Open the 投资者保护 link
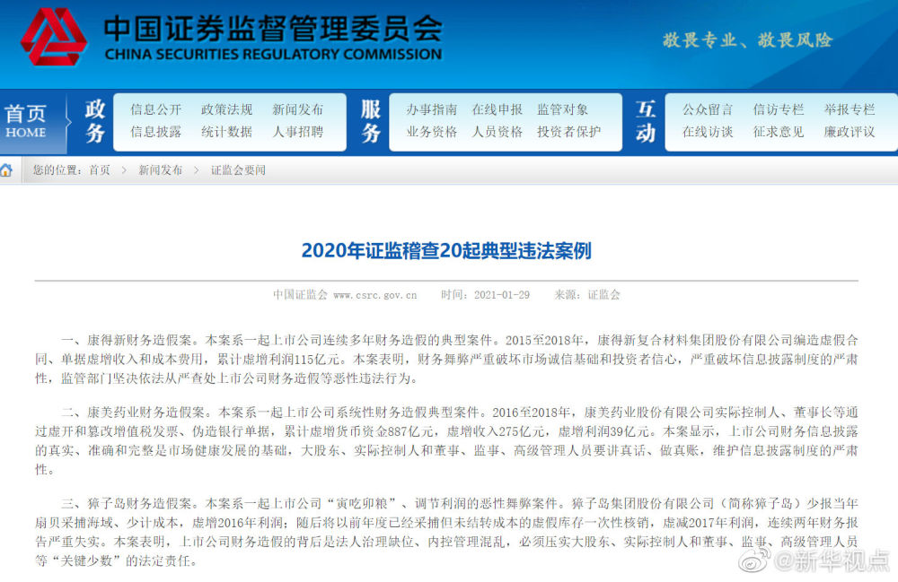The height and width of the screenshot is (582, 898). (568, 132)
